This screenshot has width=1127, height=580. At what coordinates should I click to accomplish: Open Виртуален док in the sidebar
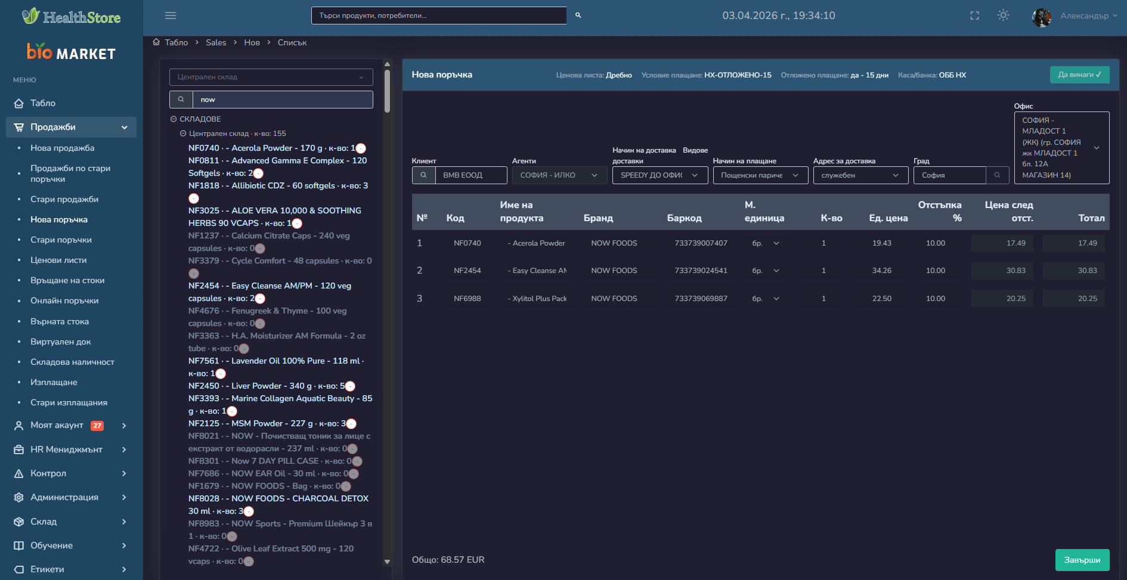click(x=61, y=342)
